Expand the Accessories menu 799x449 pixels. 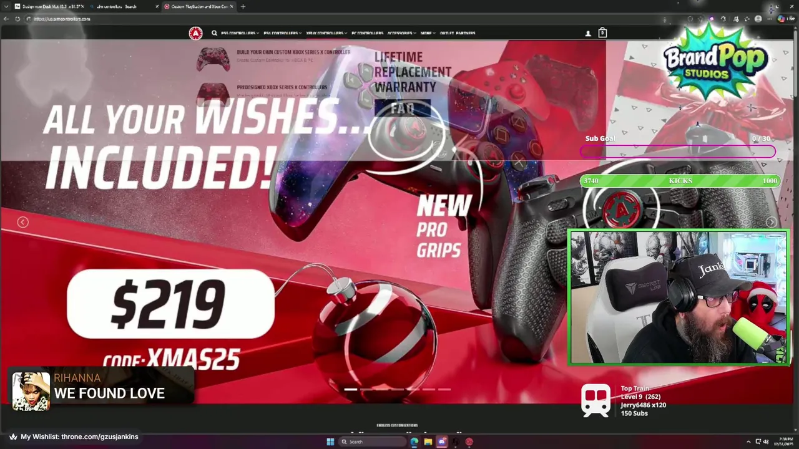coord(402,33)
